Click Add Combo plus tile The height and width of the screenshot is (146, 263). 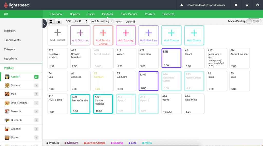point(171,35)
